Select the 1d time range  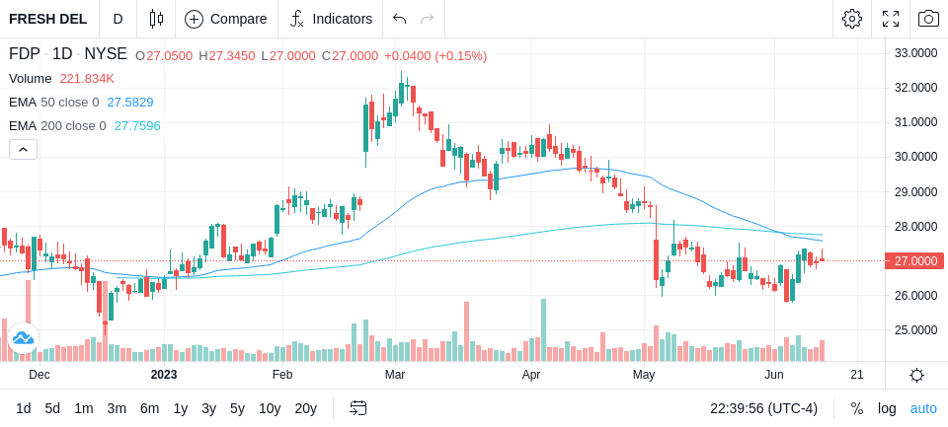click(x=23, y=409)
